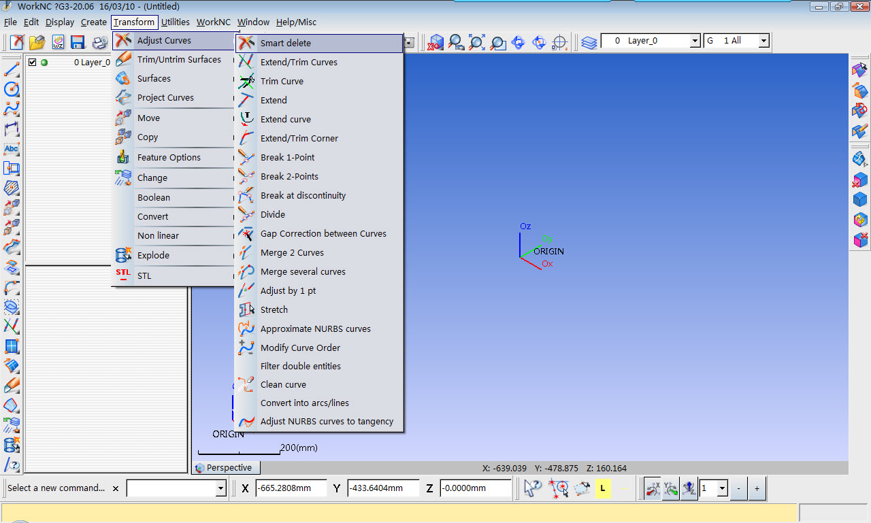Click the Open folder toolbar icon

pyautogui.click(x=37, y=42)
